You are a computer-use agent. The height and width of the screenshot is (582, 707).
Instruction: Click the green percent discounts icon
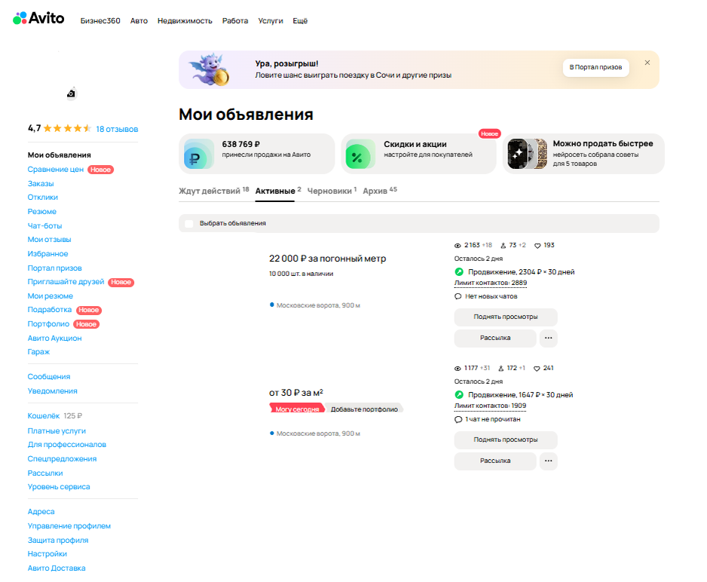(360, 155)
